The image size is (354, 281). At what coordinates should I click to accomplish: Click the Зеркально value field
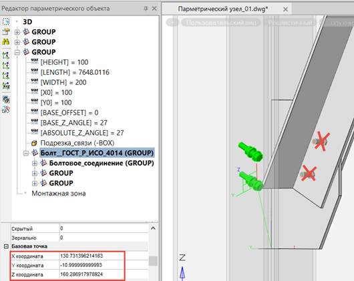[x=104, y=238]
